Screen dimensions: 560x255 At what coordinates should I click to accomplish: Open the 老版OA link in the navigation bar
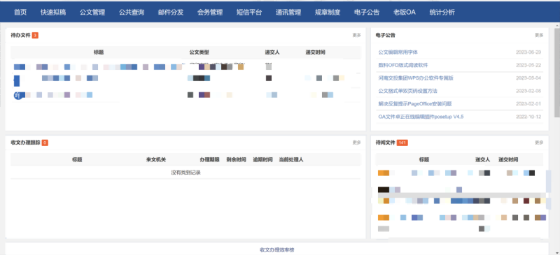[405, 13]
